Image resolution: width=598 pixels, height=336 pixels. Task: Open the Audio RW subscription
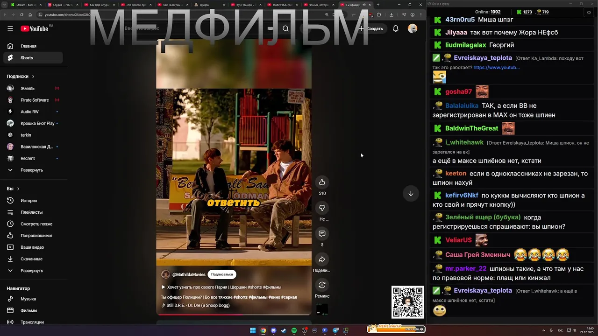[x=33, y=112]
